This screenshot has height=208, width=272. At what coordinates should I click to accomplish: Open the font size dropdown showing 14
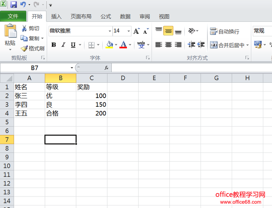128,31
